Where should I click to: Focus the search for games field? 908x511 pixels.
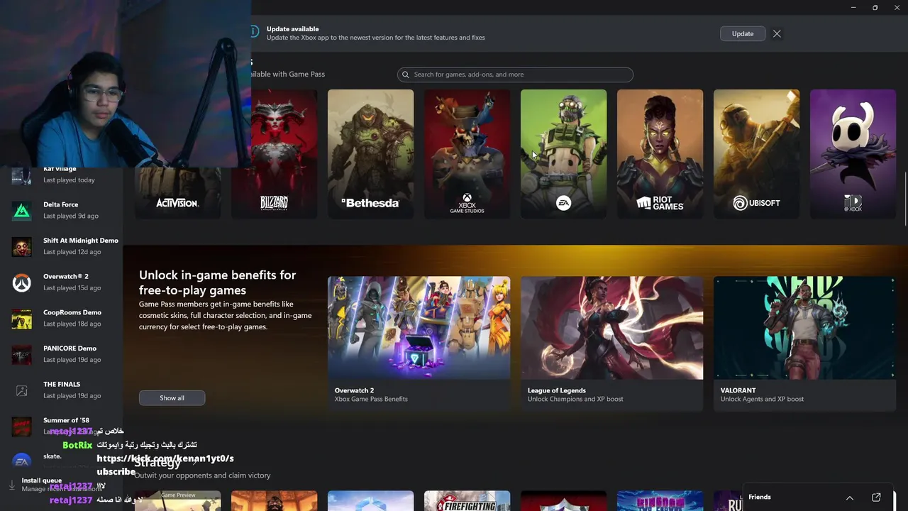(x=515, y=75)
